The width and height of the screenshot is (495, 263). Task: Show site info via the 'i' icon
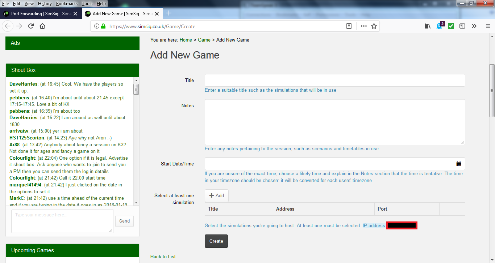point(96,26)
